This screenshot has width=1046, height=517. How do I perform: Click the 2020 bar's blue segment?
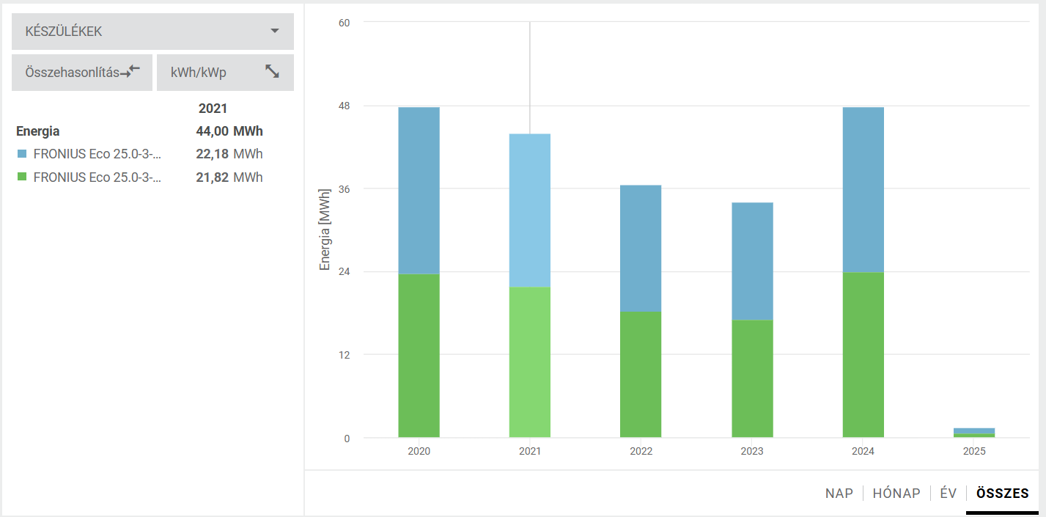[x=419, y=191]
